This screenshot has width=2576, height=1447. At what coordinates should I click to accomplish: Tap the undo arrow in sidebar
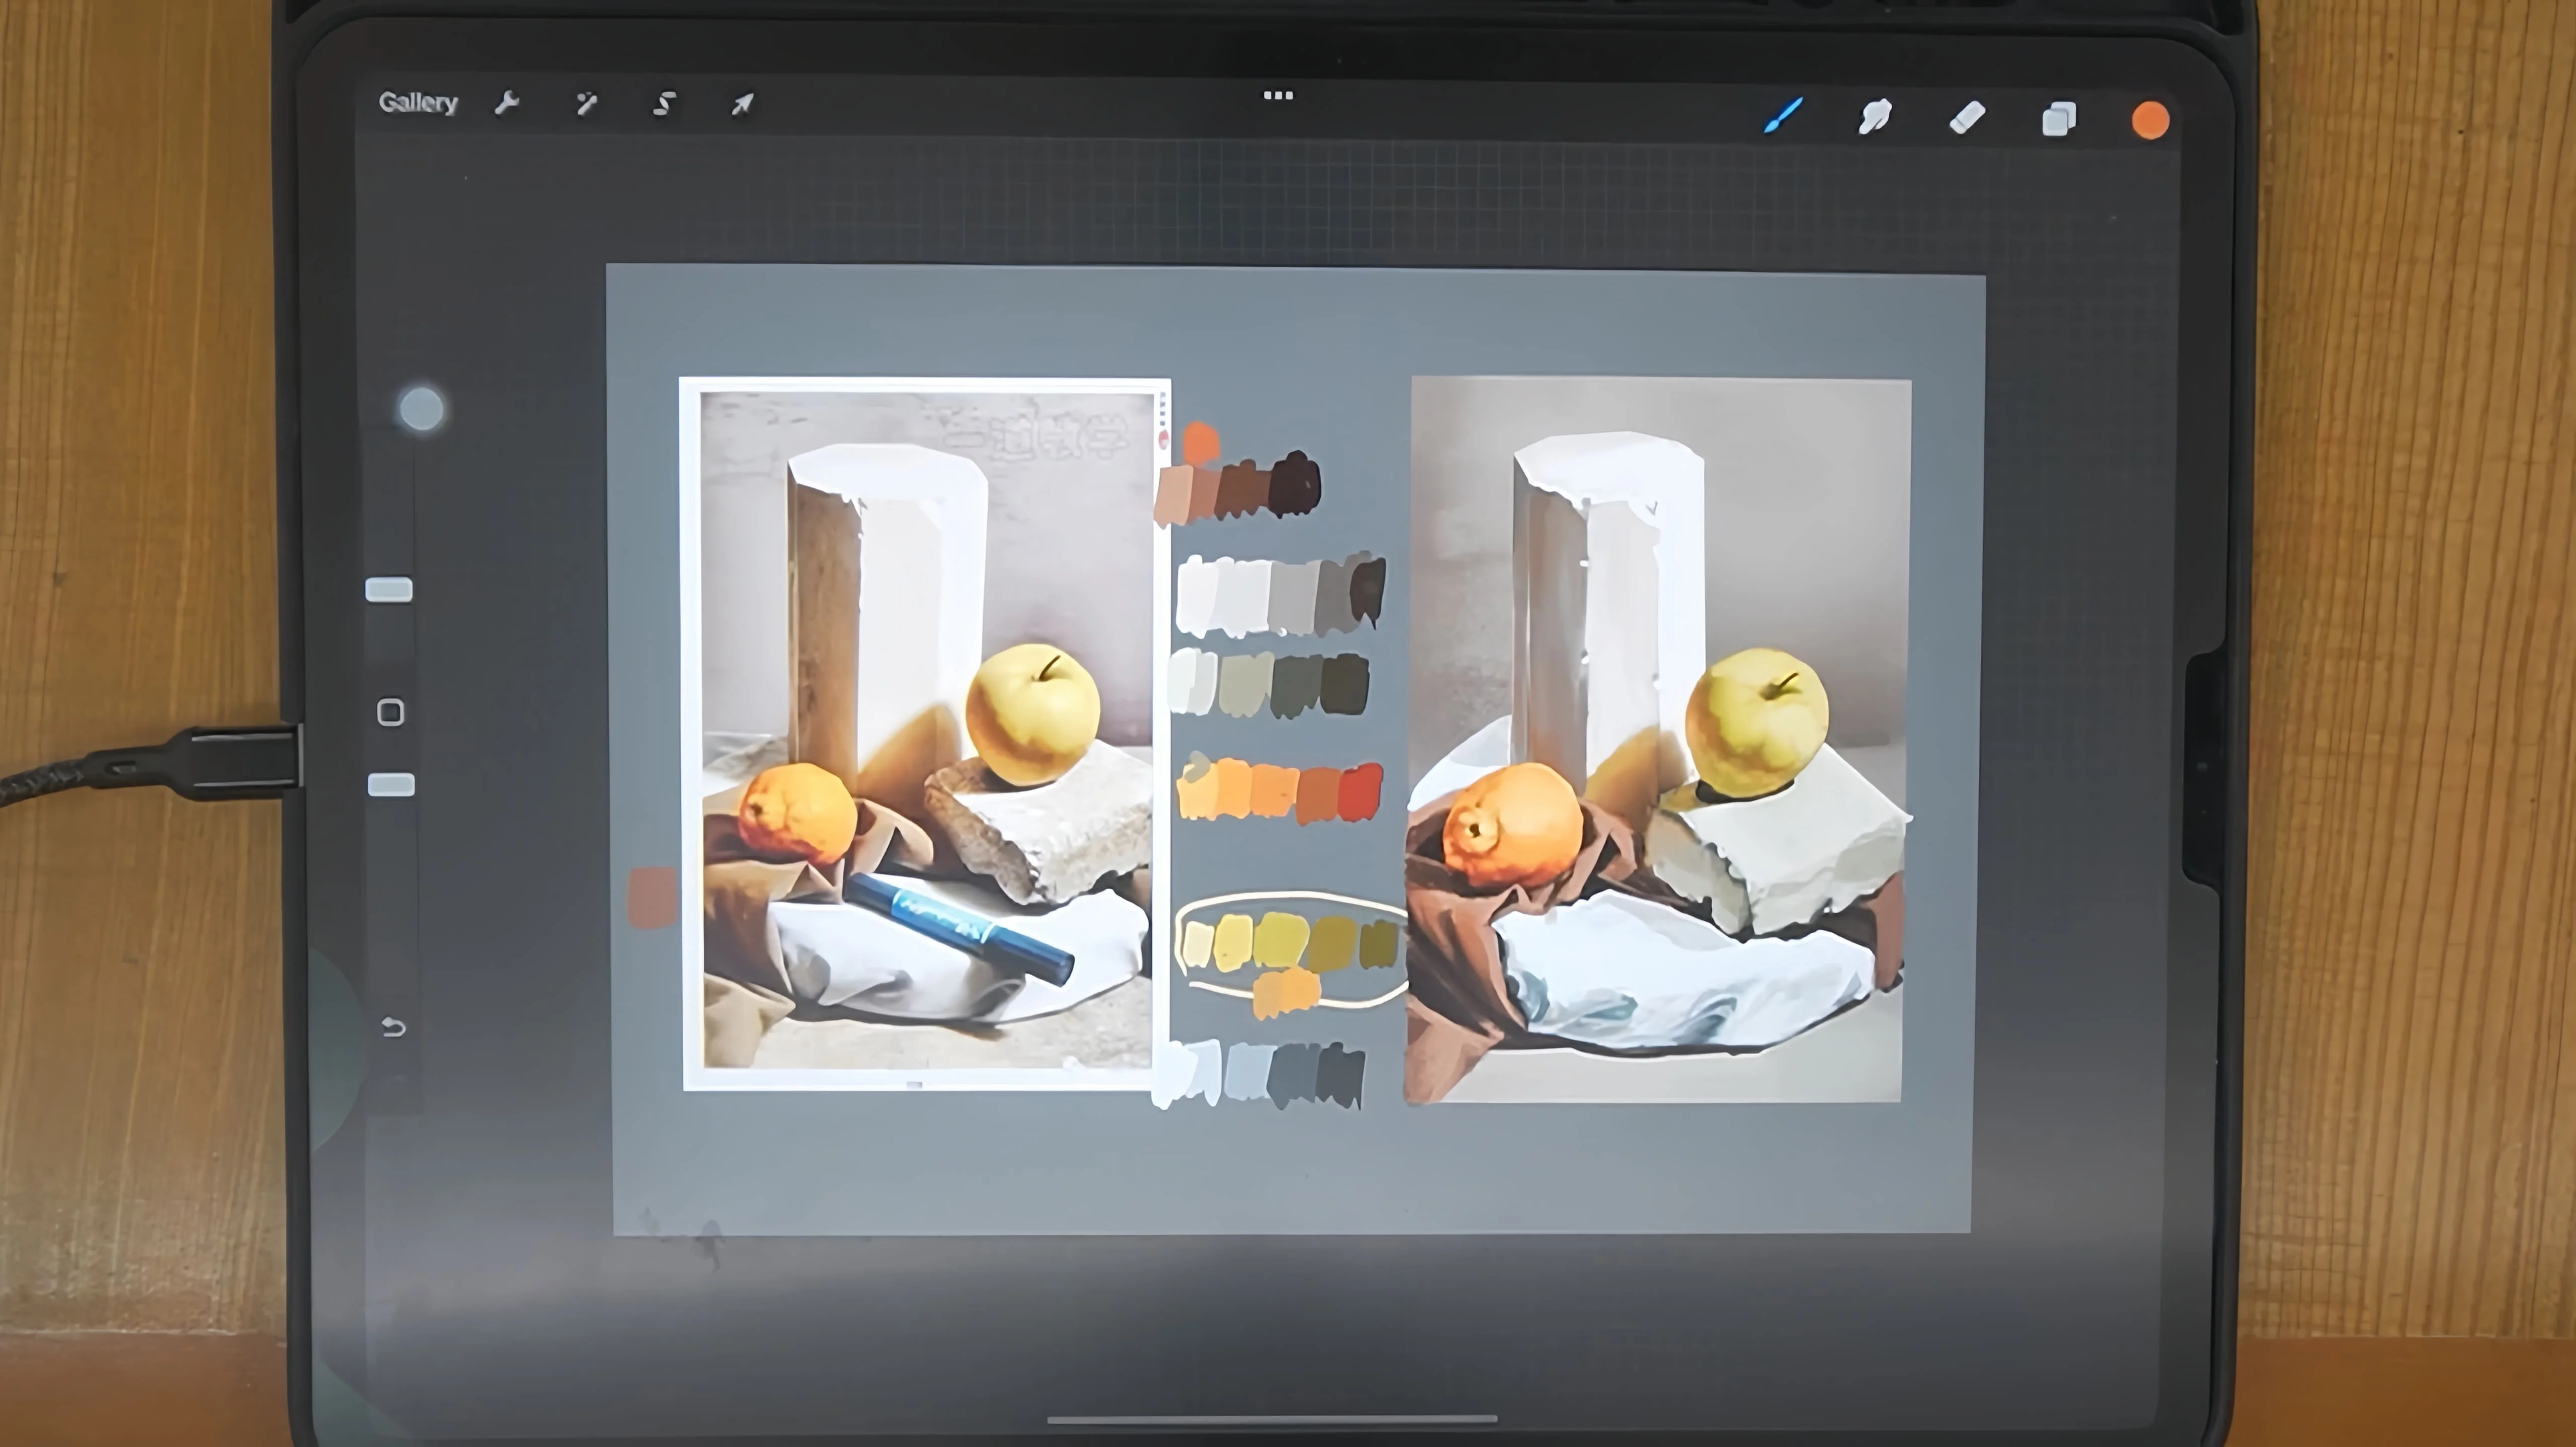point(393,1027)
